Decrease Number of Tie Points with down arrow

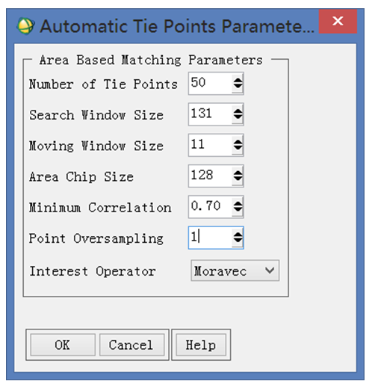(x=238, y=87)
